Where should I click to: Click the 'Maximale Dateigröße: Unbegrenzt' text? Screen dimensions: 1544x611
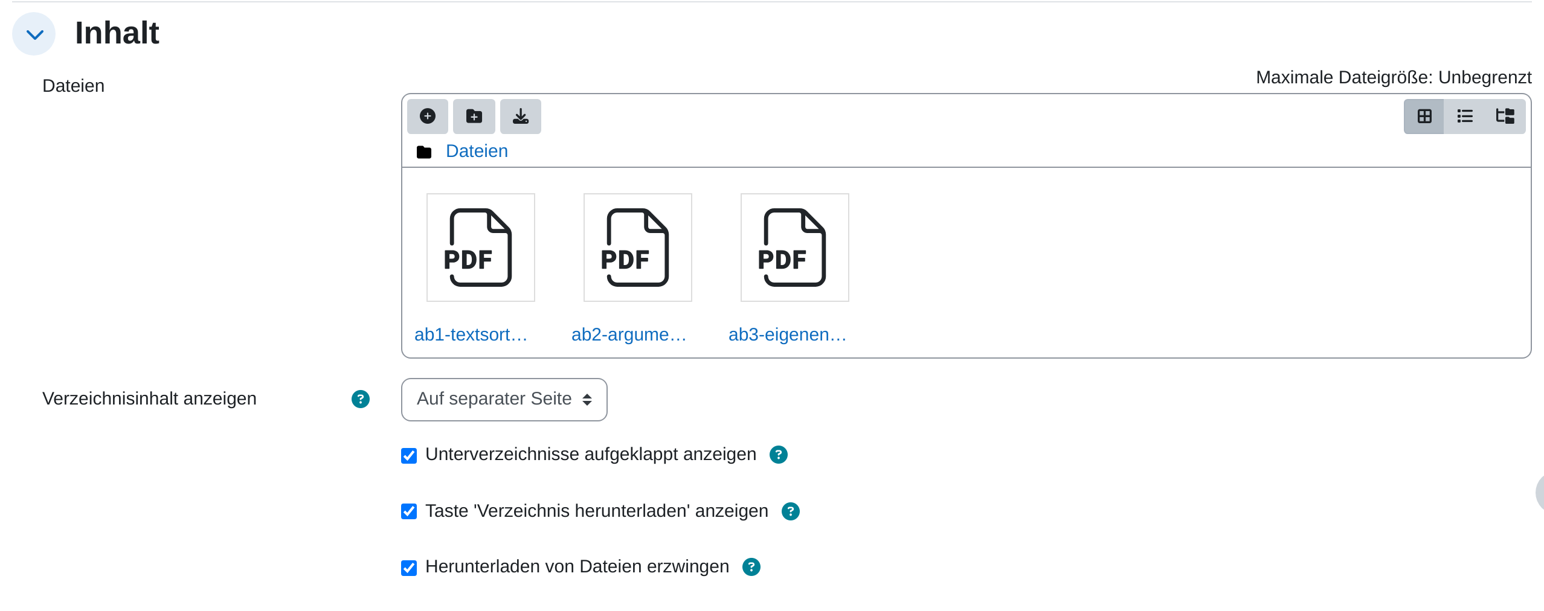coord(1394,77)
